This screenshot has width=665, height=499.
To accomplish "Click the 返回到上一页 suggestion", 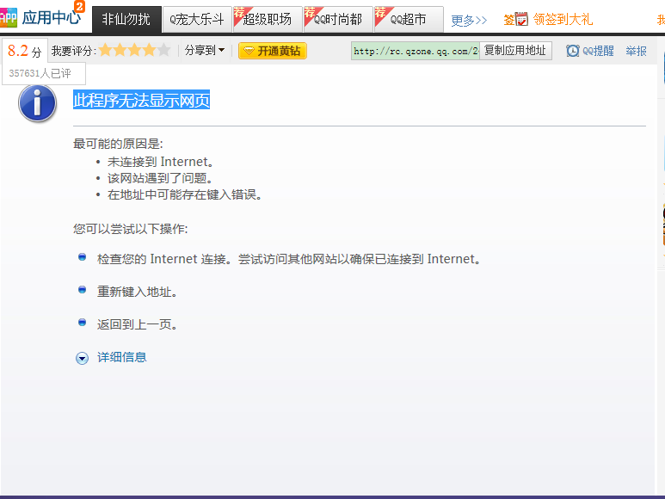I will point(137,324).
